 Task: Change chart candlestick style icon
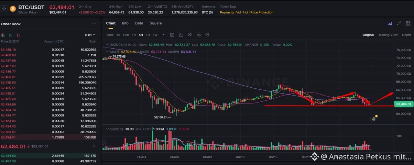tap(190, 35)
